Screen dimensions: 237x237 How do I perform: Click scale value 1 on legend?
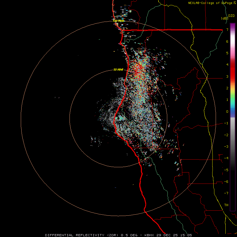227,100
